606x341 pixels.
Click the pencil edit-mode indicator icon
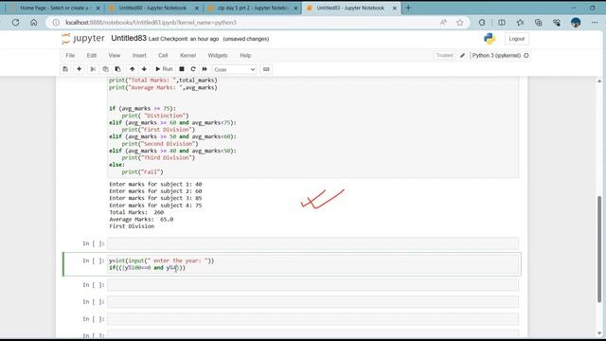click(x=463, y=55)
